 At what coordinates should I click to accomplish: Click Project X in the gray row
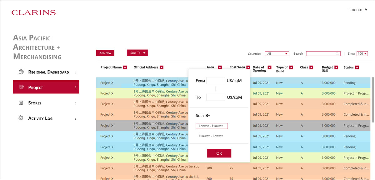coord(107,126)
